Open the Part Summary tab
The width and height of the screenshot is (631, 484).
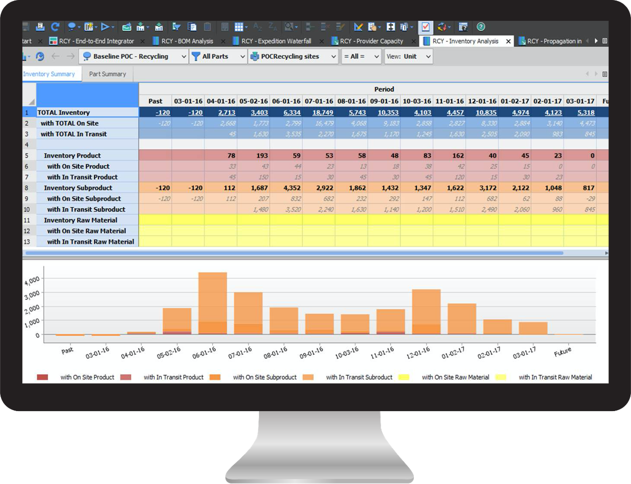[108, 74]
